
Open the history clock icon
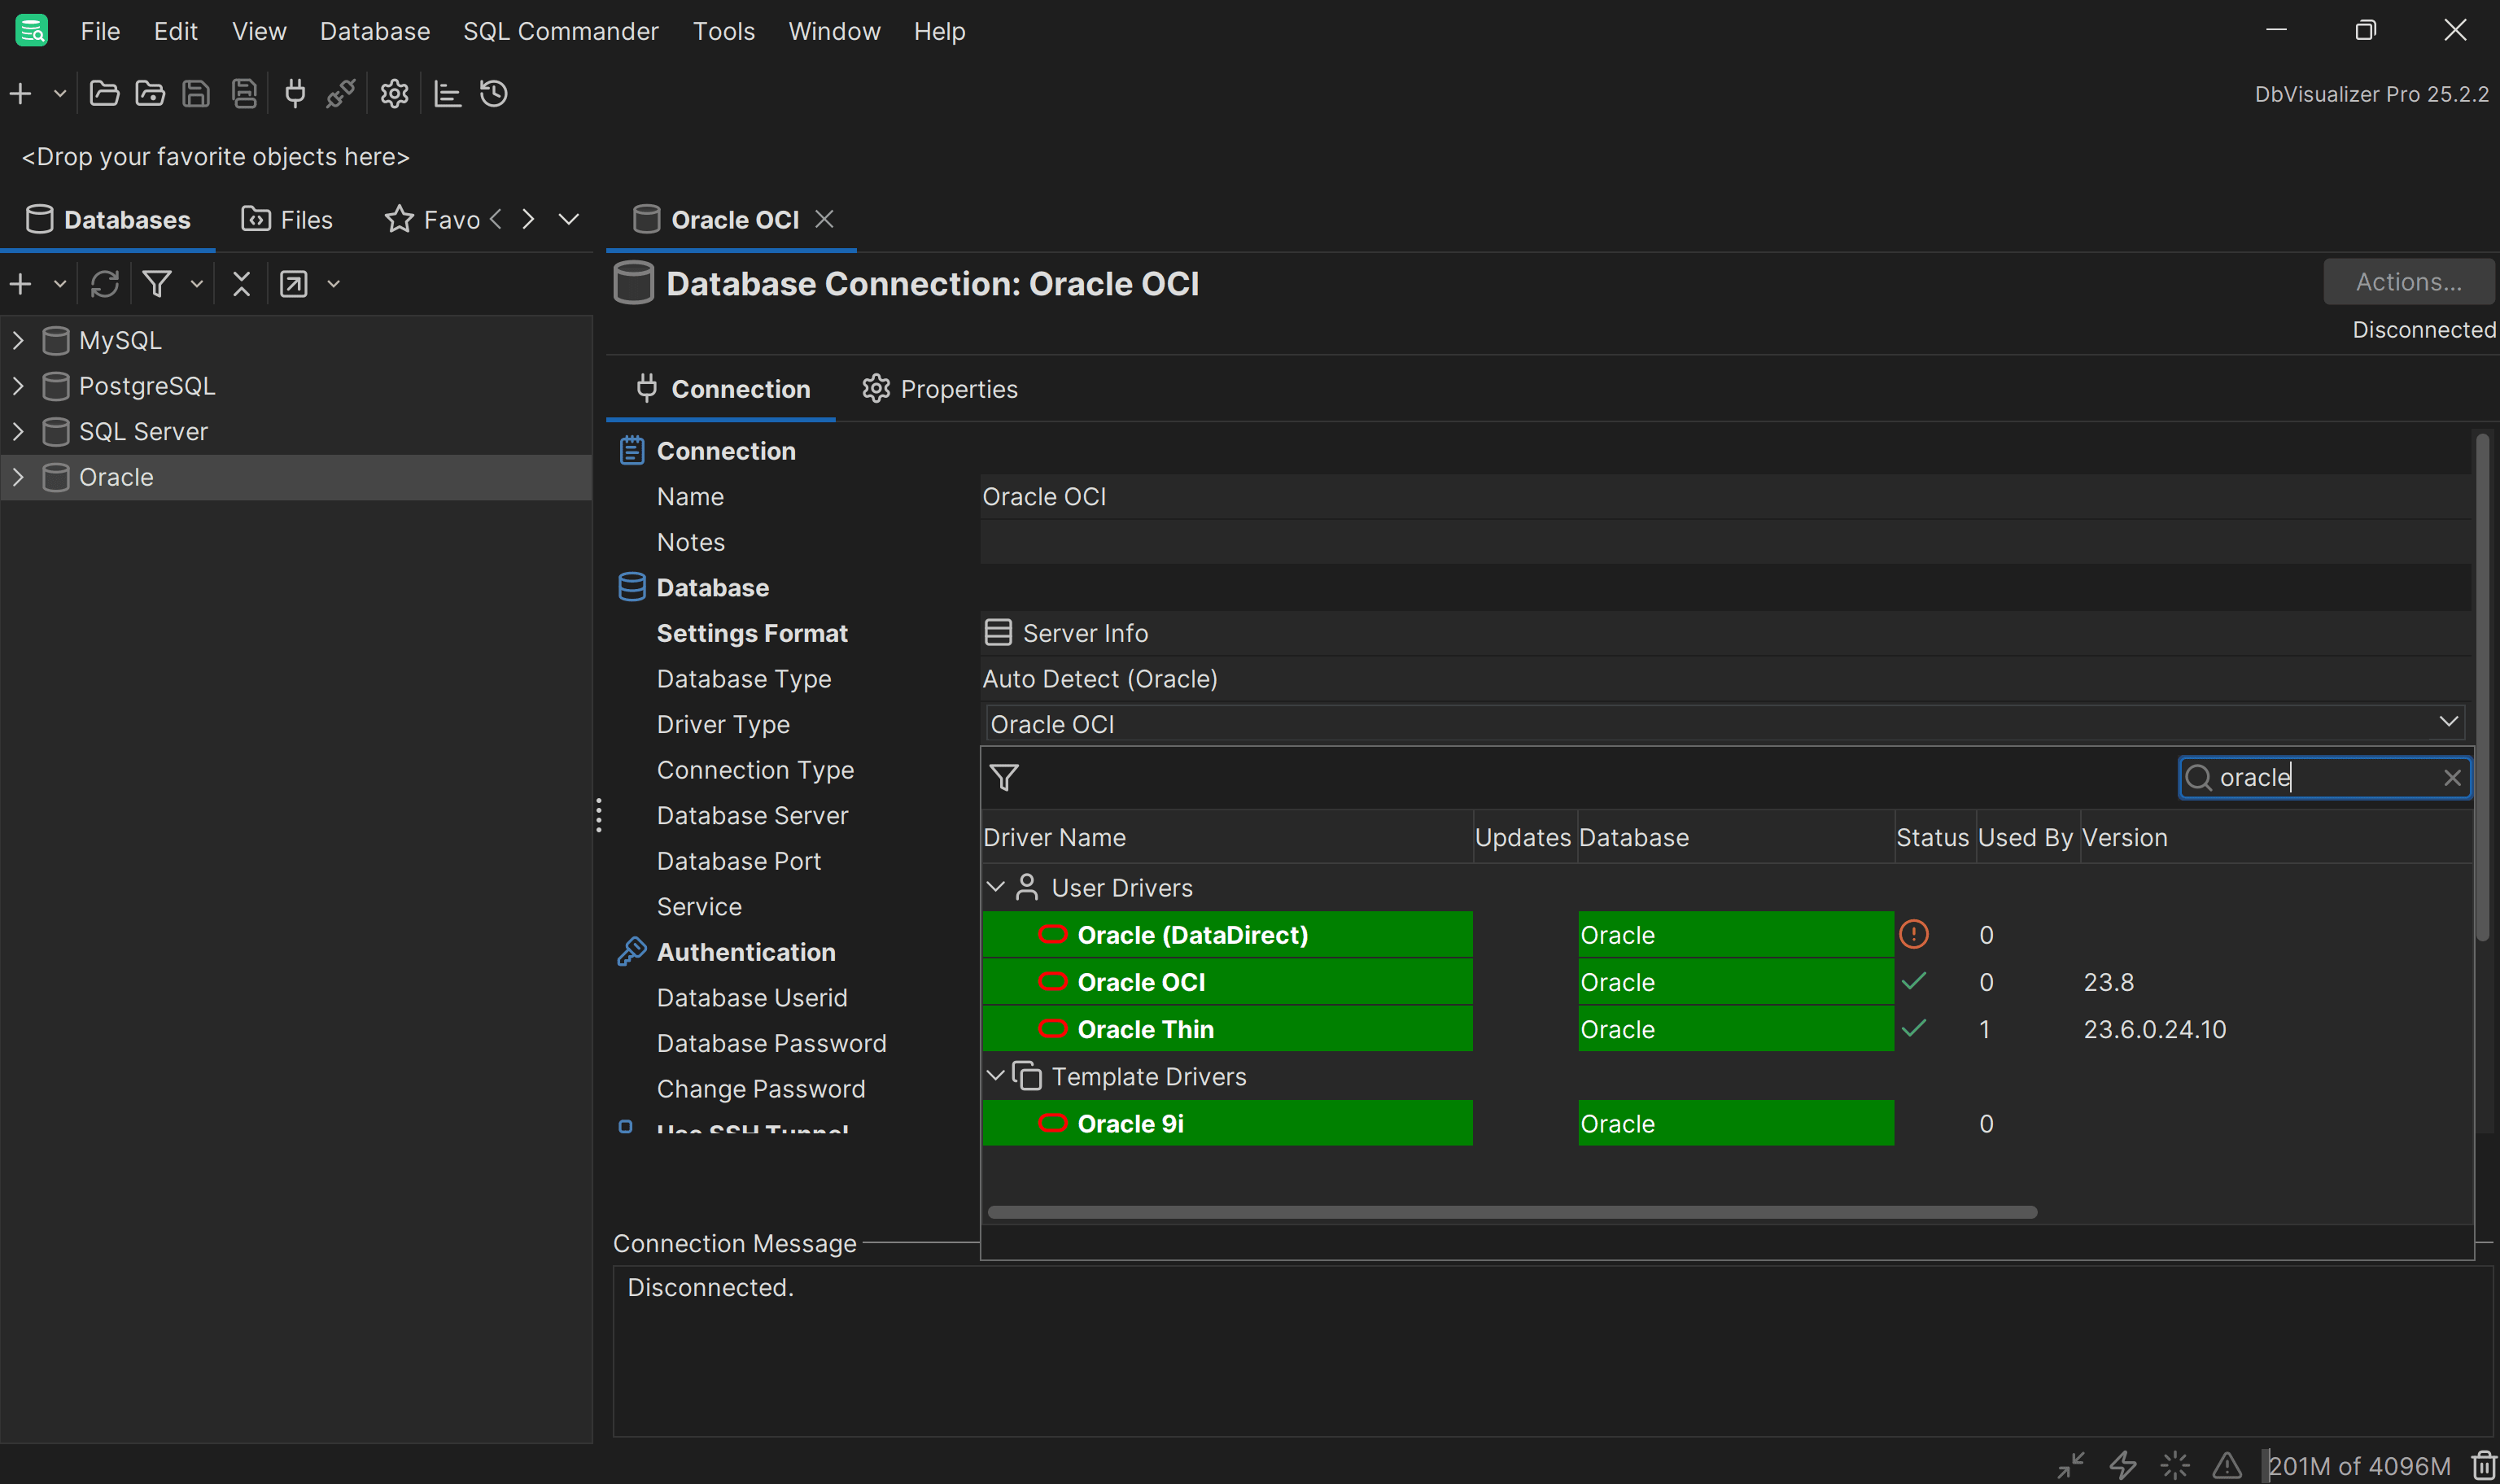click(x=494, y=94)
